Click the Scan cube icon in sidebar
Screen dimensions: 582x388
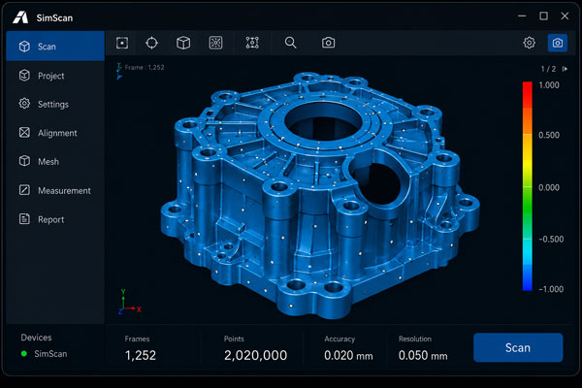point(24,47)
